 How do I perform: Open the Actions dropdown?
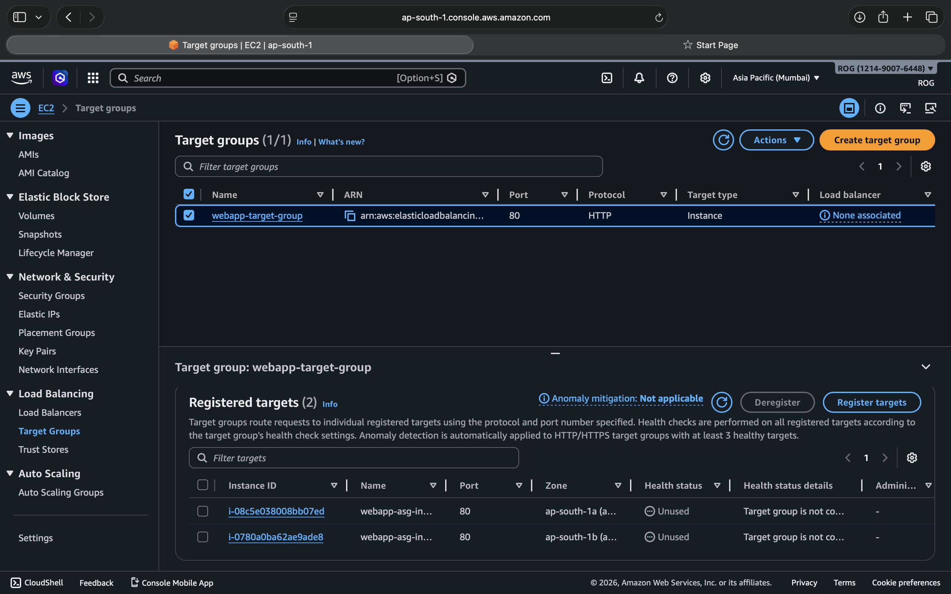tap(776, 140)
